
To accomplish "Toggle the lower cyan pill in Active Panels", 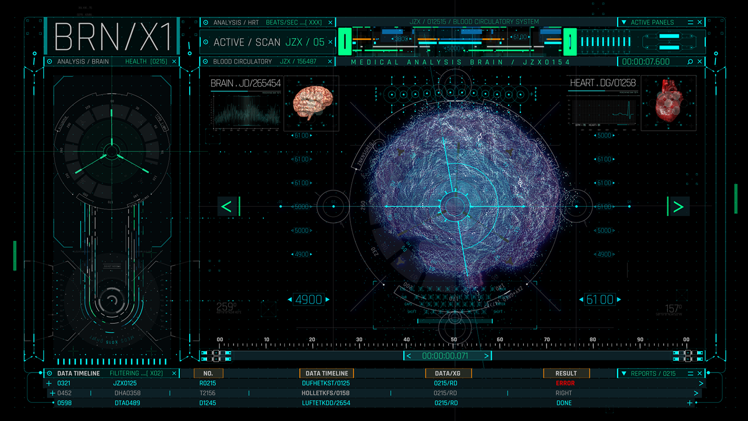I will tap(669, 46).
